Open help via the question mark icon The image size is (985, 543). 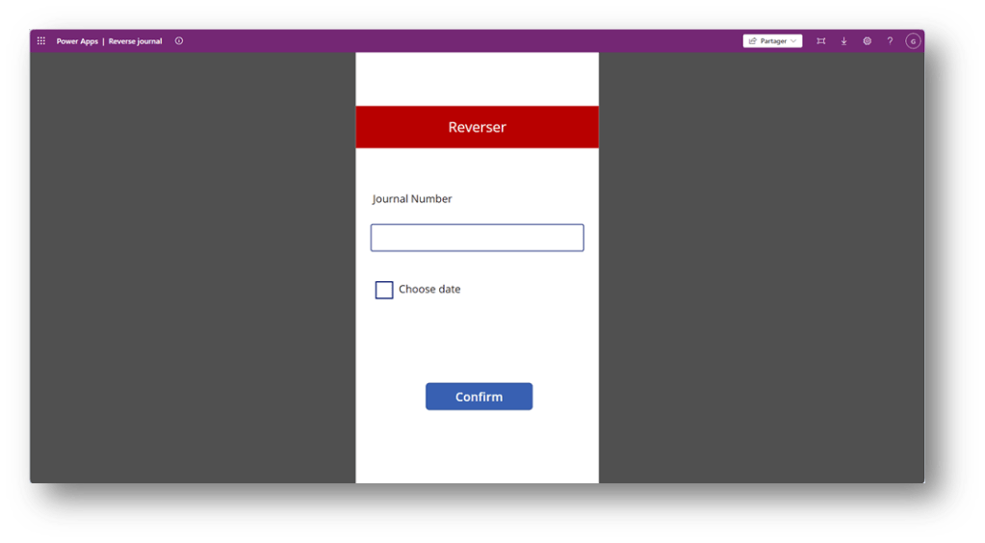tap(890, 41)
